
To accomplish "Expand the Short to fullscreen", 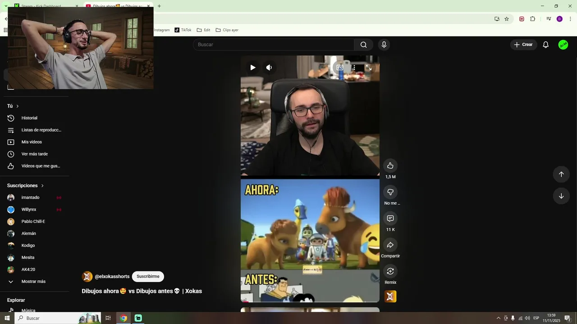I will point(368,67).
